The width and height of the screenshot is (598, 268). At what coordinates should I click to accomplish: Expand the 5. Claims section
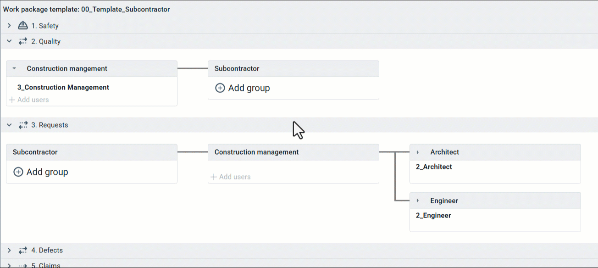[x=9, y=265]
